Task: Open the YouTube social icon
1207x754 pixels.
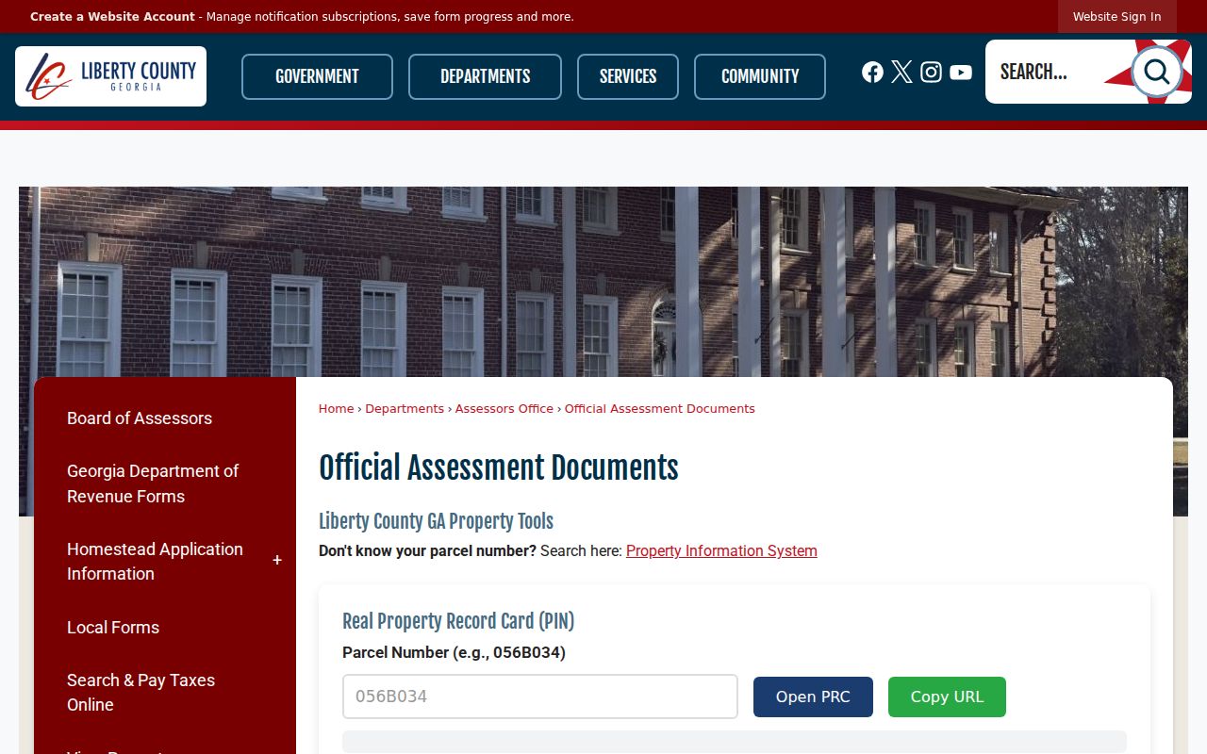Action: [x=961, y=73]
